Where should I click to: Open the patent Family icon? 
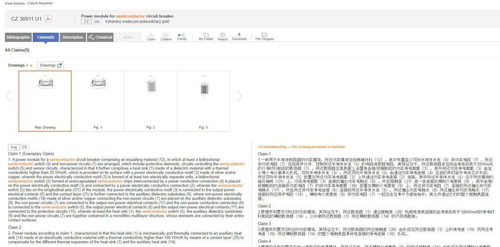pyautogui.click(x=182, y=37)
